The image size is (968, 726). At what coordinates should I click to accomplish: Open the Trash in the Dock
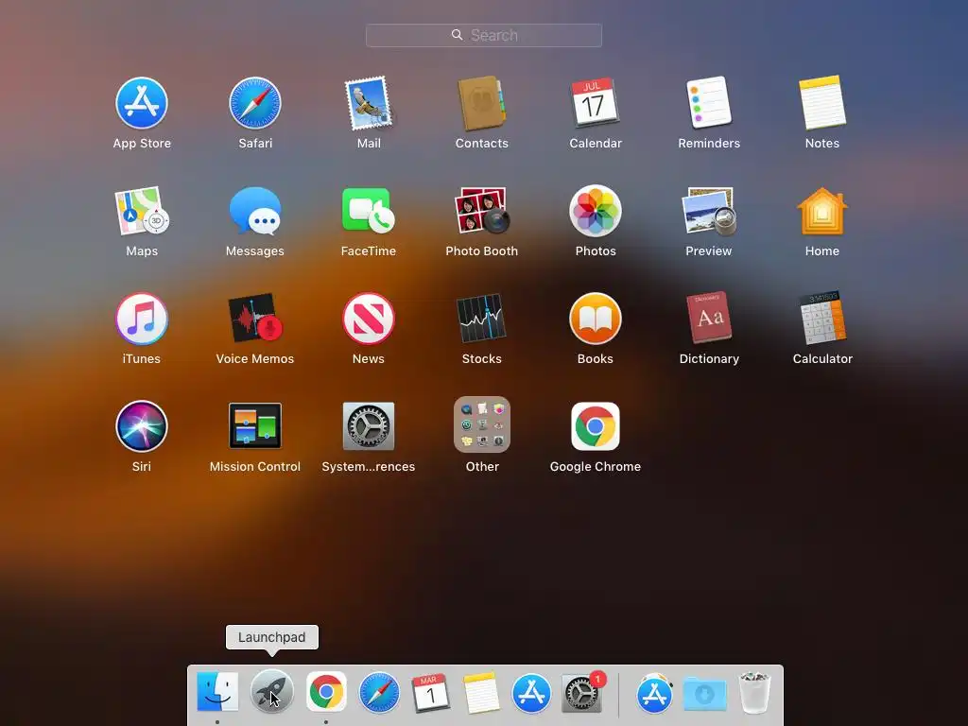(755, 693)
